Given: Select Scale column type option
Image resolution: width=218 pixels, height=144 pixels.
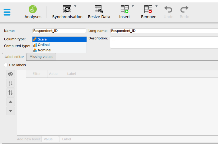Looking at the screenshot, I should [59, 39].
